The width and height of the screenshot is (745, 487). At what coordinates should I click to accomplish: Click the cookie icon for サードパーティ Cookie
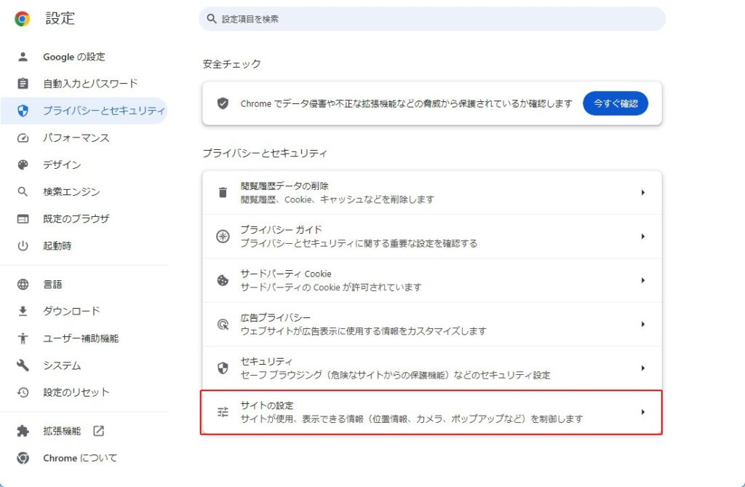click(223, 280)
